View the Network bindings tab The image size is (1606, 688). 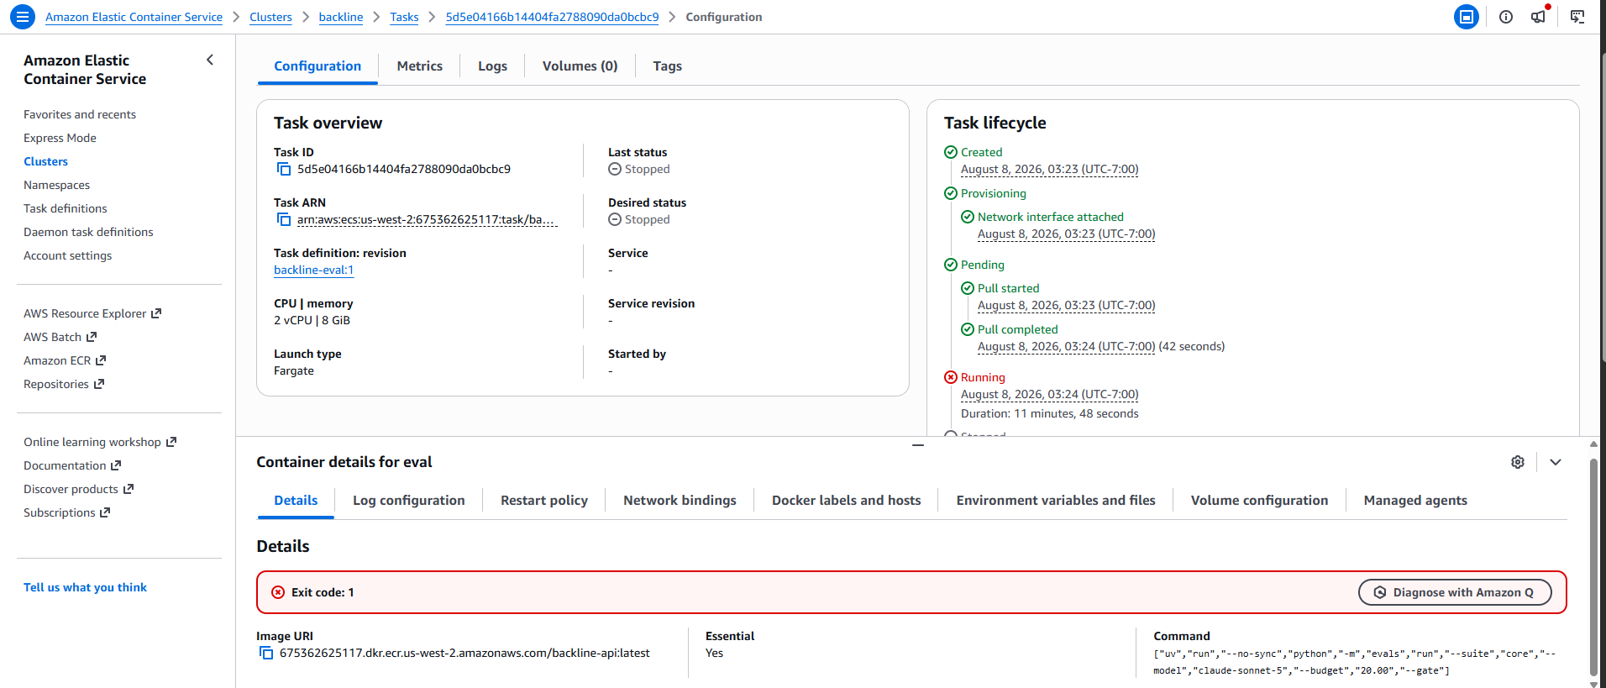(680, 501)
